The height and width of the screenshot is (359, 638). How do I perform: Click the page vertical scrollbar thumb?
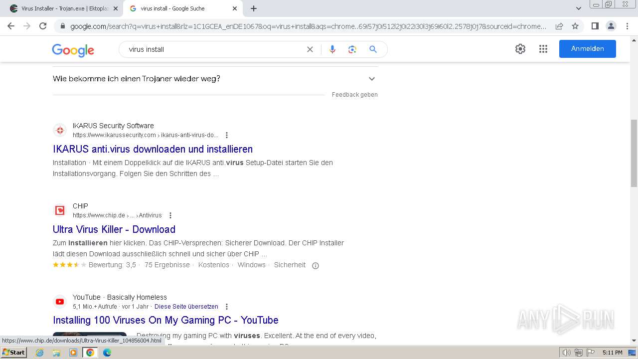634,153
